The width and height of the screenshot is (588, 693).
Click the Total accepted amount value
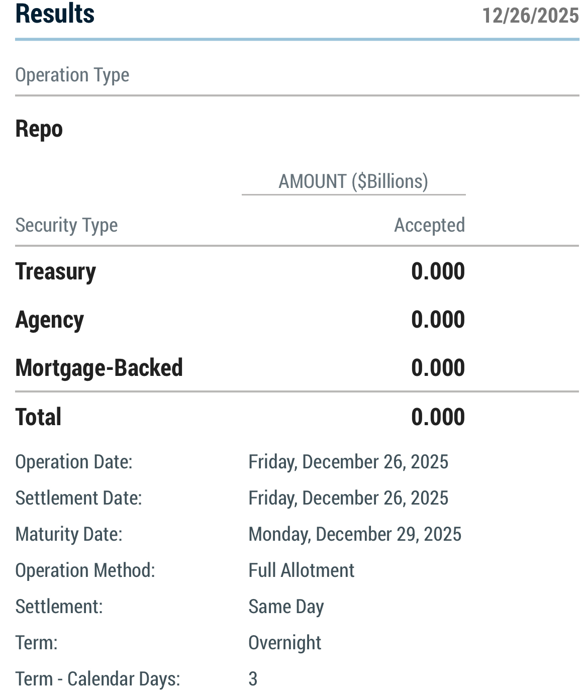(x=438, y=417)
